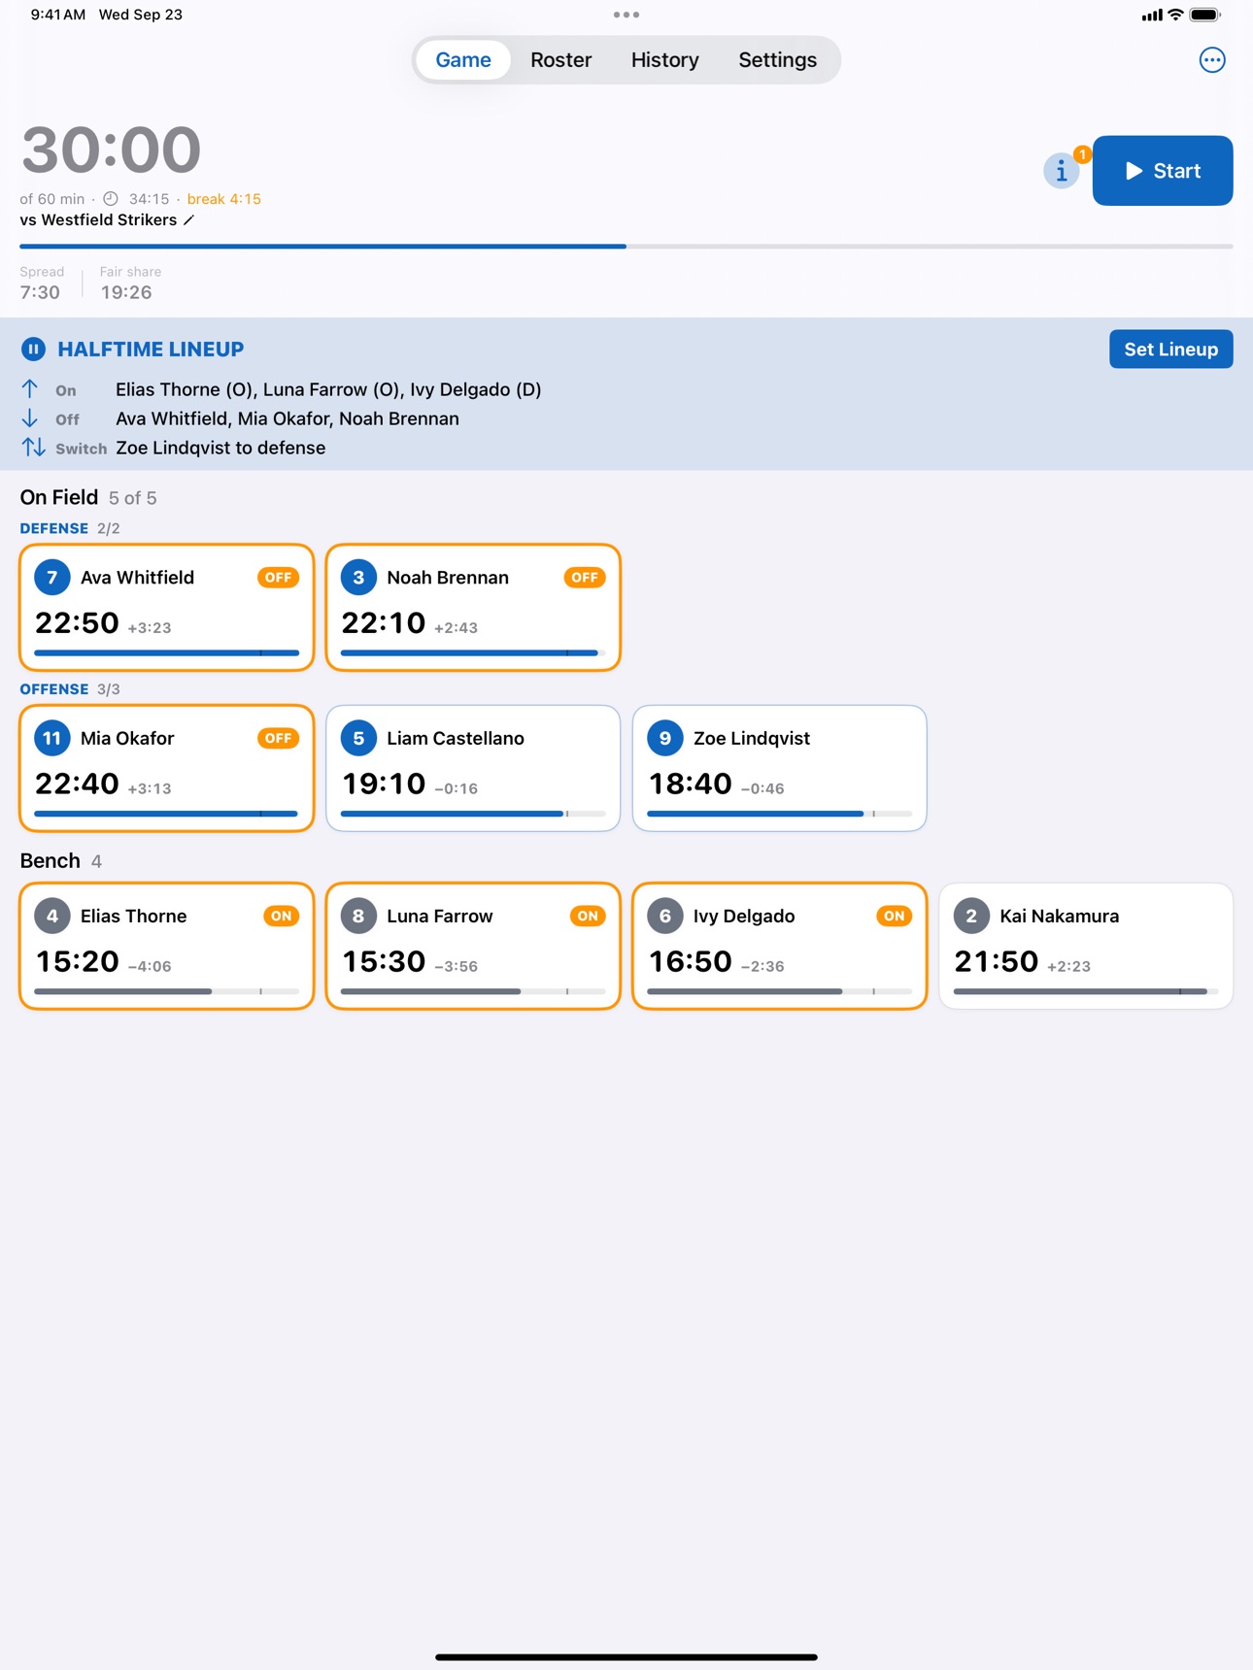Viewport: 1253px width, 1670px height.
Task: Tap the elapsed clock icon
Action: [x=111, y=199]
